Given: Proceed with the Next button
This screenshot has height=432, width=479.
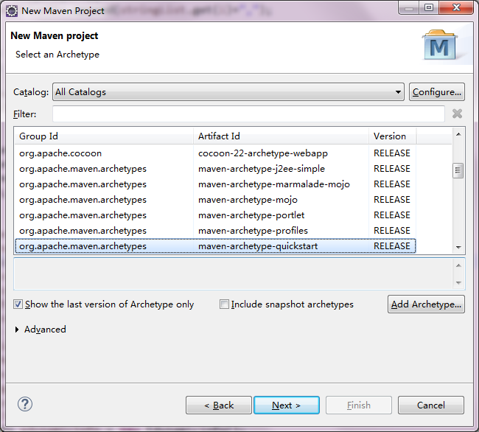Looking at the screenshot, I should (x=287, y=405).
